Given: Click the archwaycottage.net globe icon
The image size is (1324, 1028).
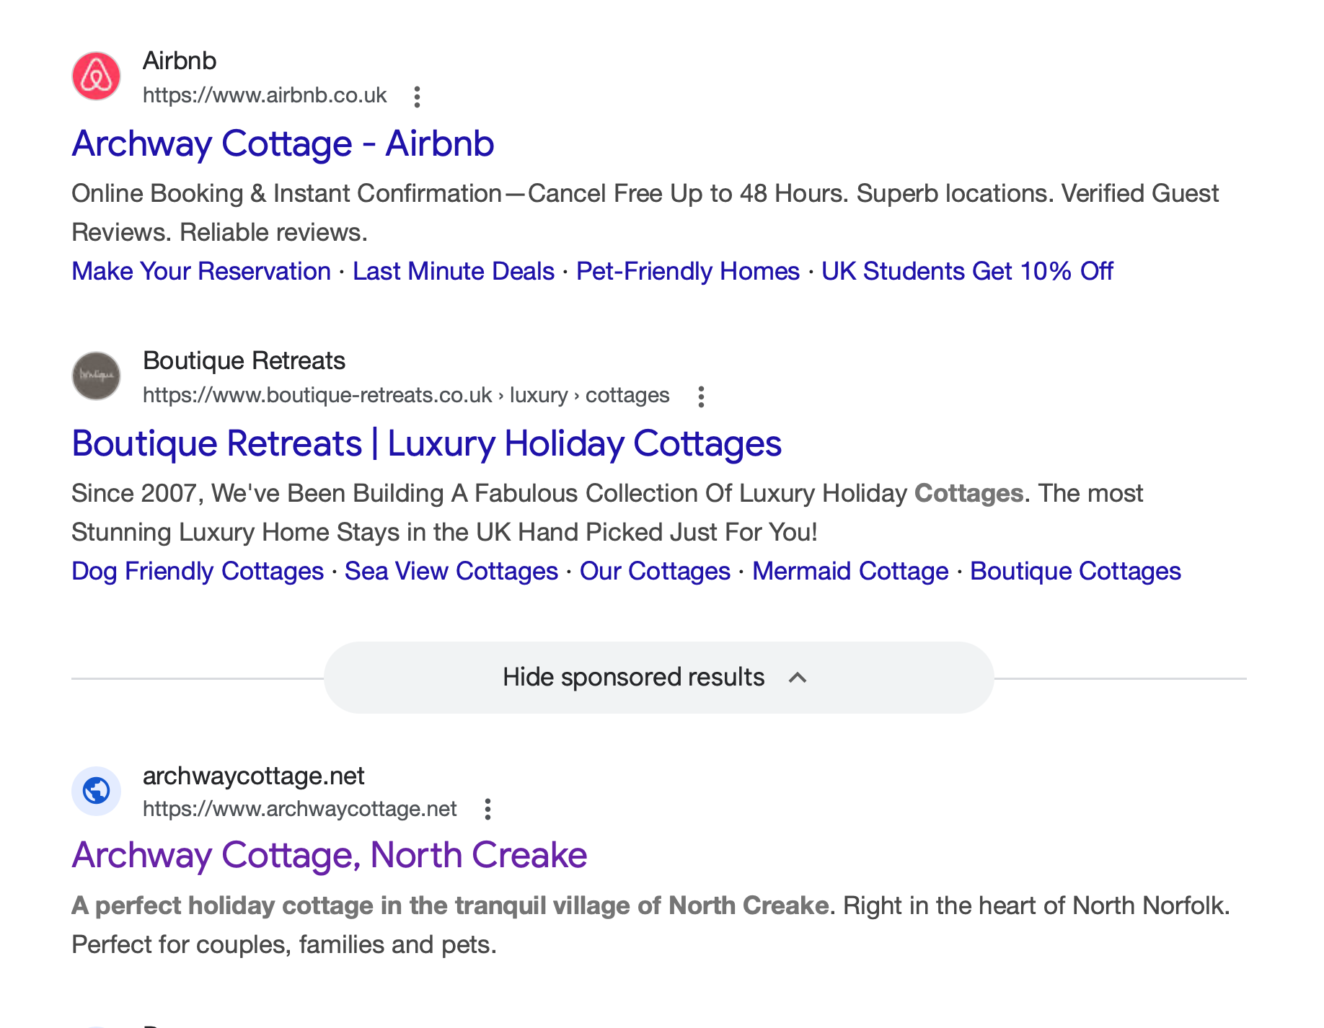Looking at the screenshot, I should pyautogui.click(x=96, y=791).
